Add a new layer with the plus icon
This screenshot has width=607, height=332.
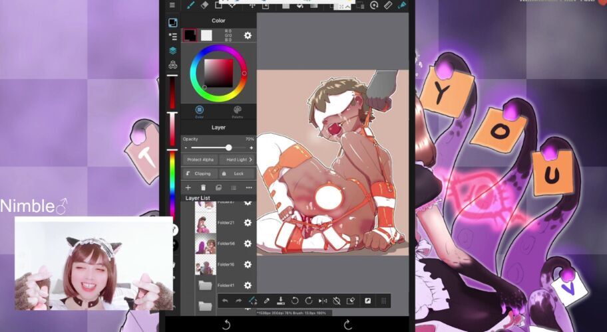point(188,188)
